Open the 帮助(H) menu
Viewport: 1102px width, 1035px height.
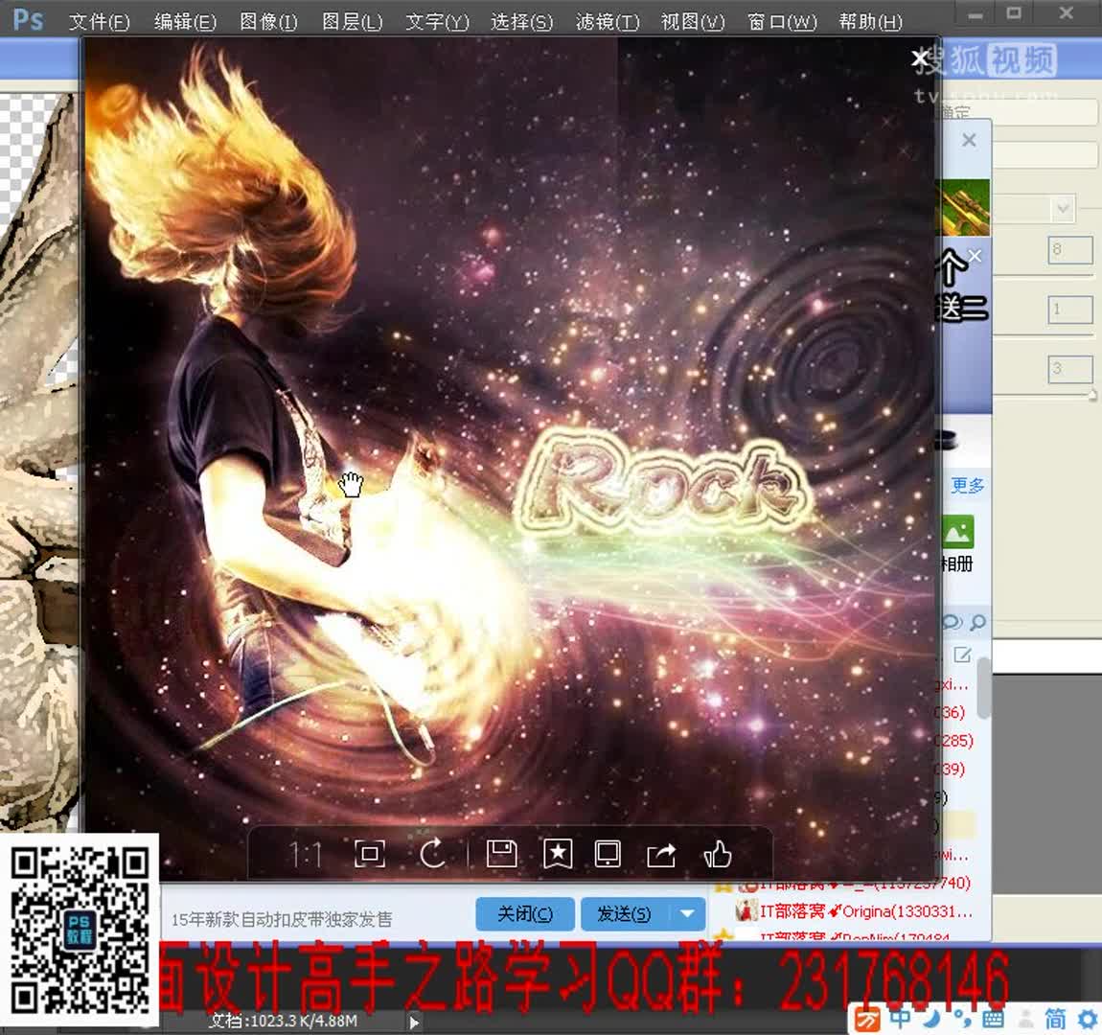pyautogui.click(x=871, y=22)
